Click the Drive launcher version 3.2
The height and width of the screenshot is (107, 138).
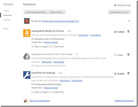[x=77, y=54]
